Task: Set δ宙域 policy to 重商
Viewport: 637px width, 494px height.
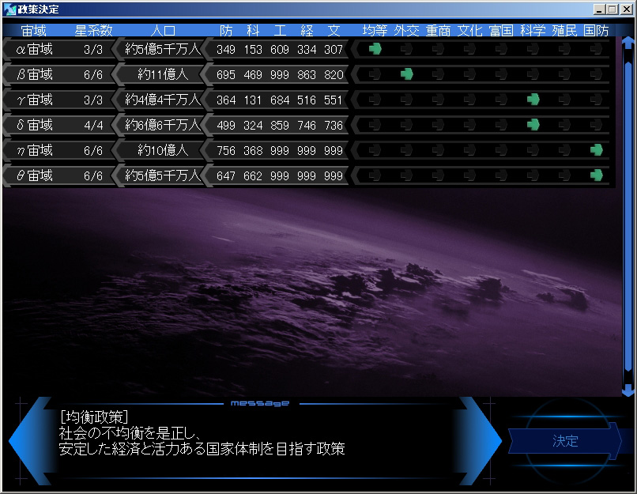Action: [438, 125]
